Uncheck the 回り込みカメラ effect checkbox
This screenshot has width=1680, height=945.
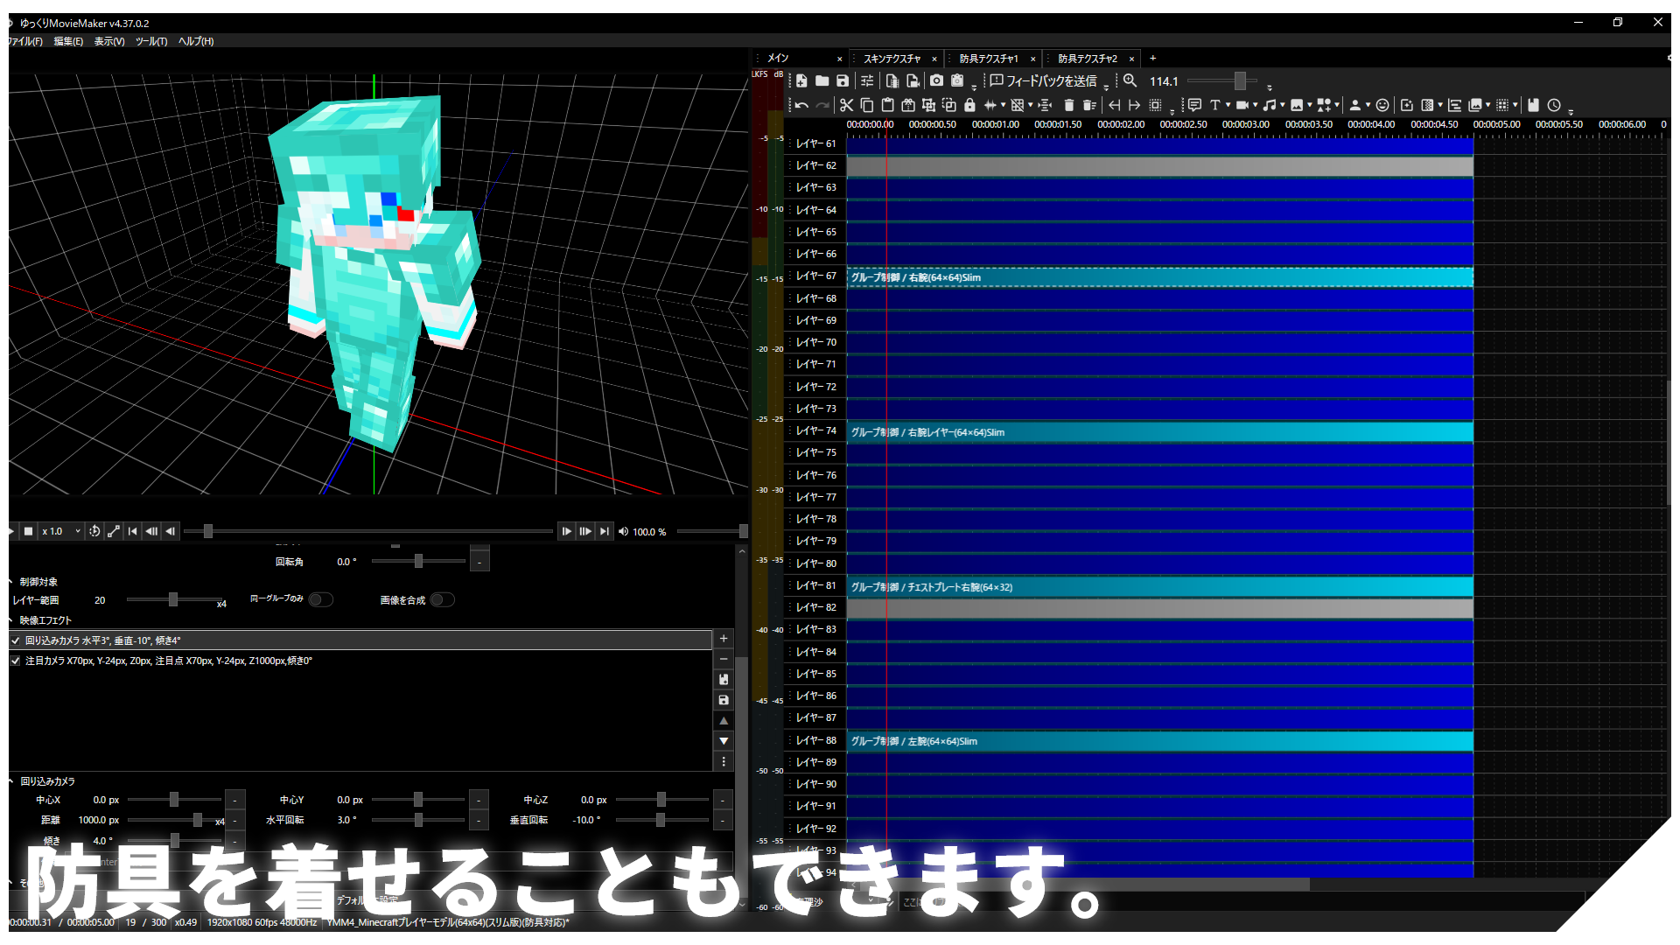pos(15,640)
